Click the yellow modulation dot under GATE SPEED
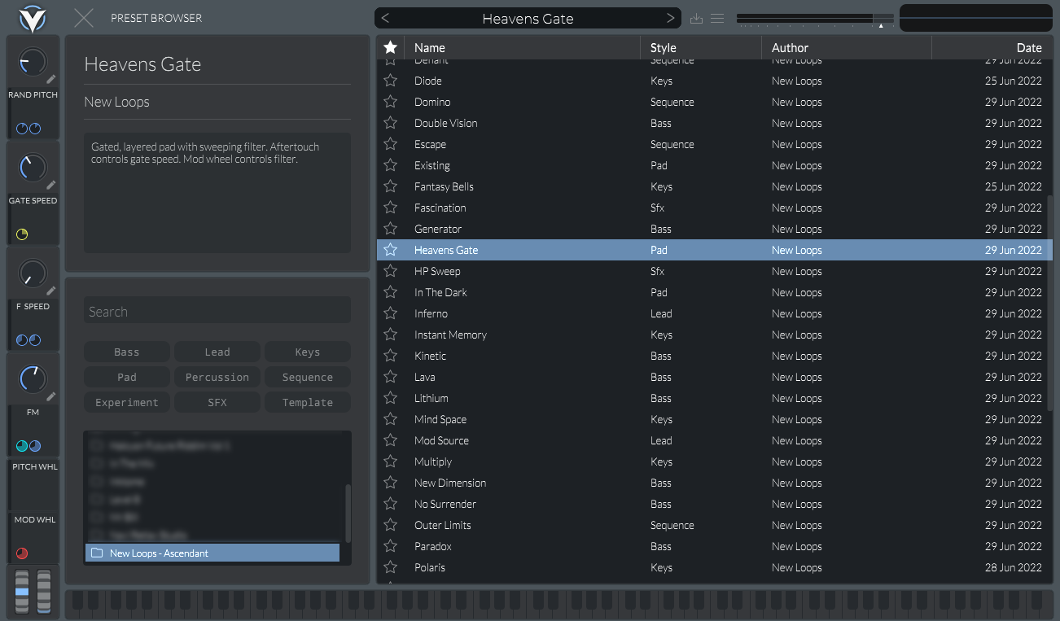Viewport: 1060px width, 621px height. coord(22,234)
